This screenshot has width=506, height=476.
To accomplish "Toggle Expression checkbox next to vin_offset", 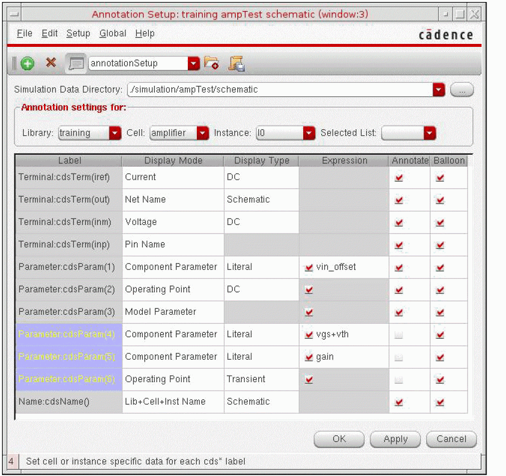I will pyautogui.click(x=309, y=267).
